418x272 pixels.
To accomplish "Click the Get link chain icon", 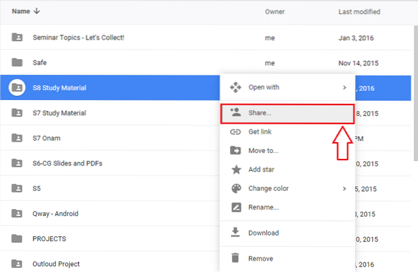I will click(x=235, y=132).
